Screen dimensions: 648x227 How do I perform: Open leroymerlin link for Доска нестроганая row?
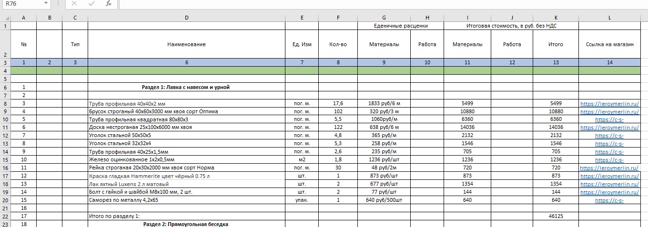609,128
